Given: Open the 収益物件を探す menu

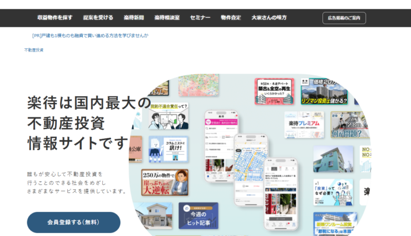Looking at the screenshot, I should coord(55,18).
